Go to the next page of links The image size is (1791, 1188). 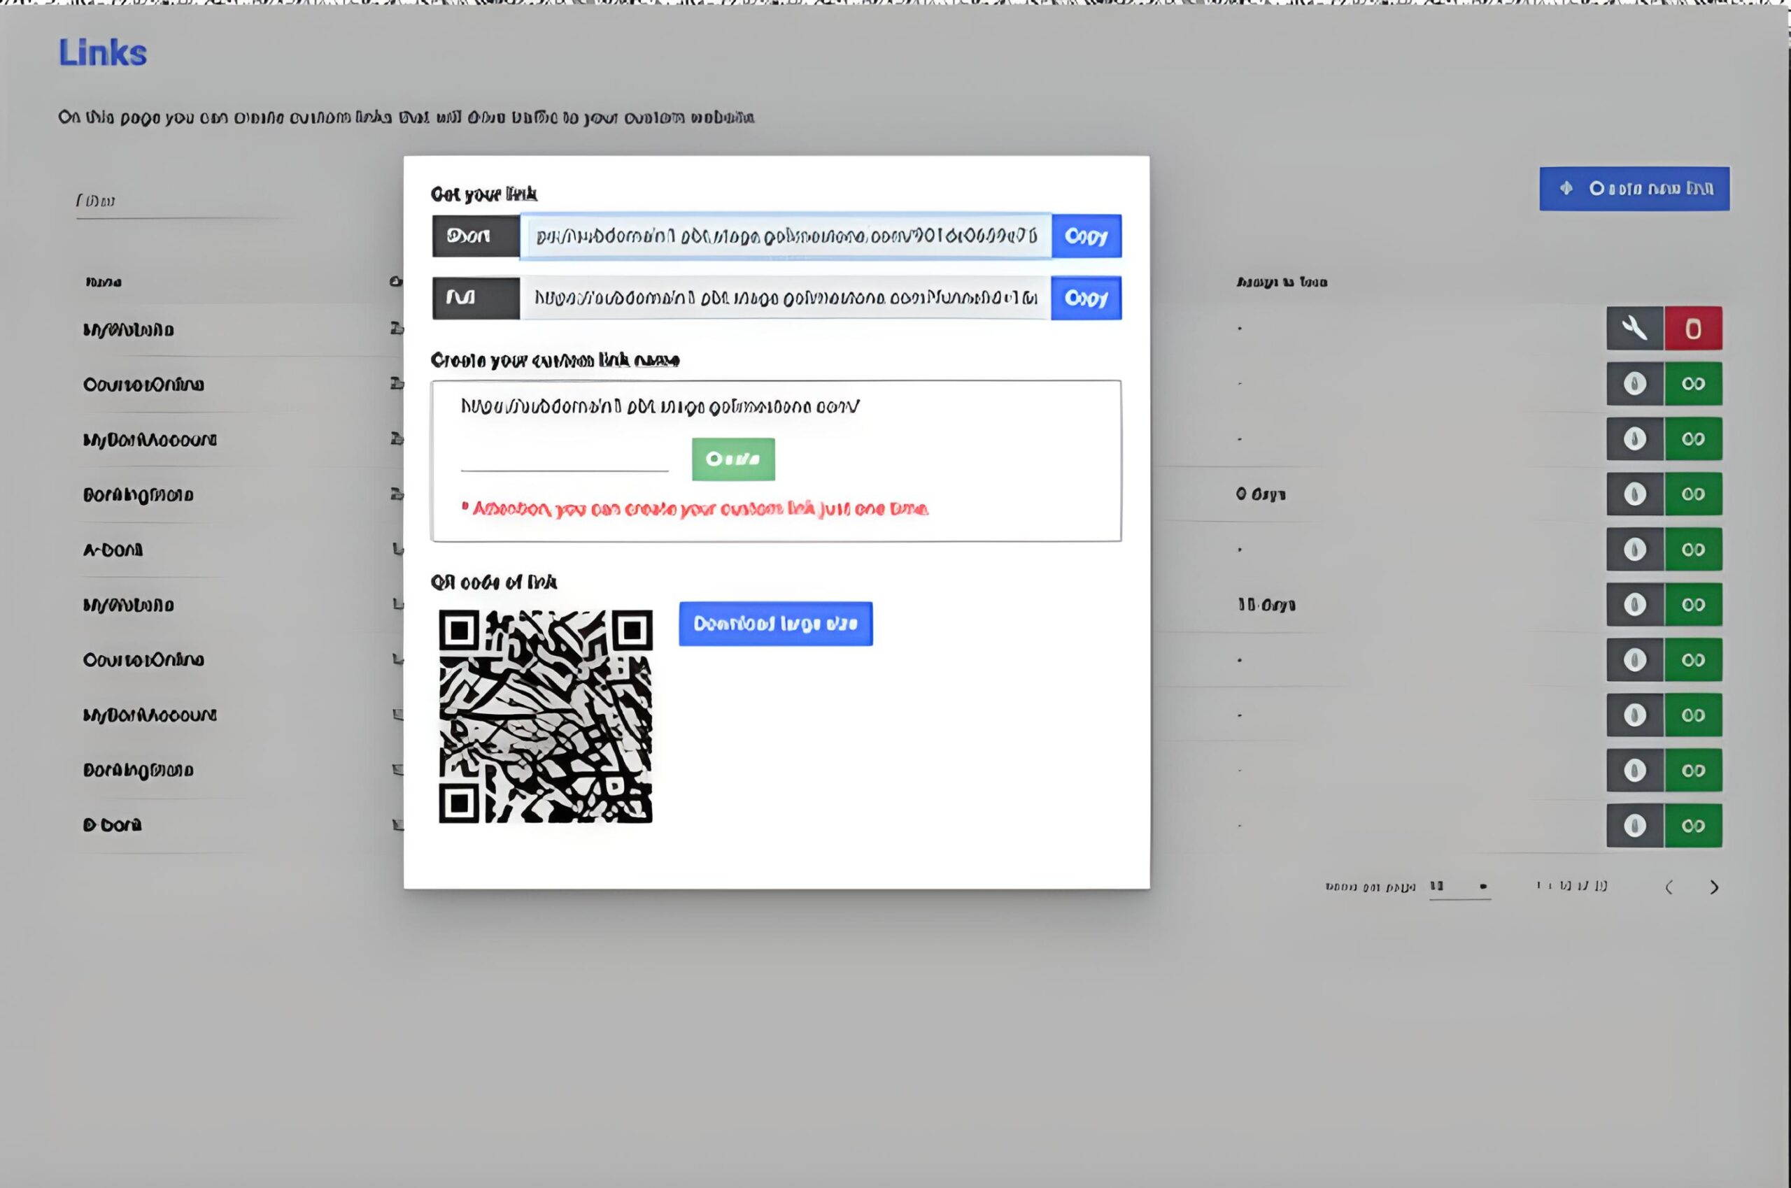(x=1715, y=887)
